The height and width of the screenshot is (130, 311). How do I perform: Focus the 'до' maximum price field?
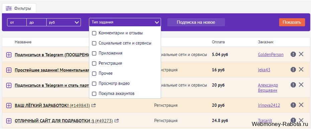click(36, 22)
